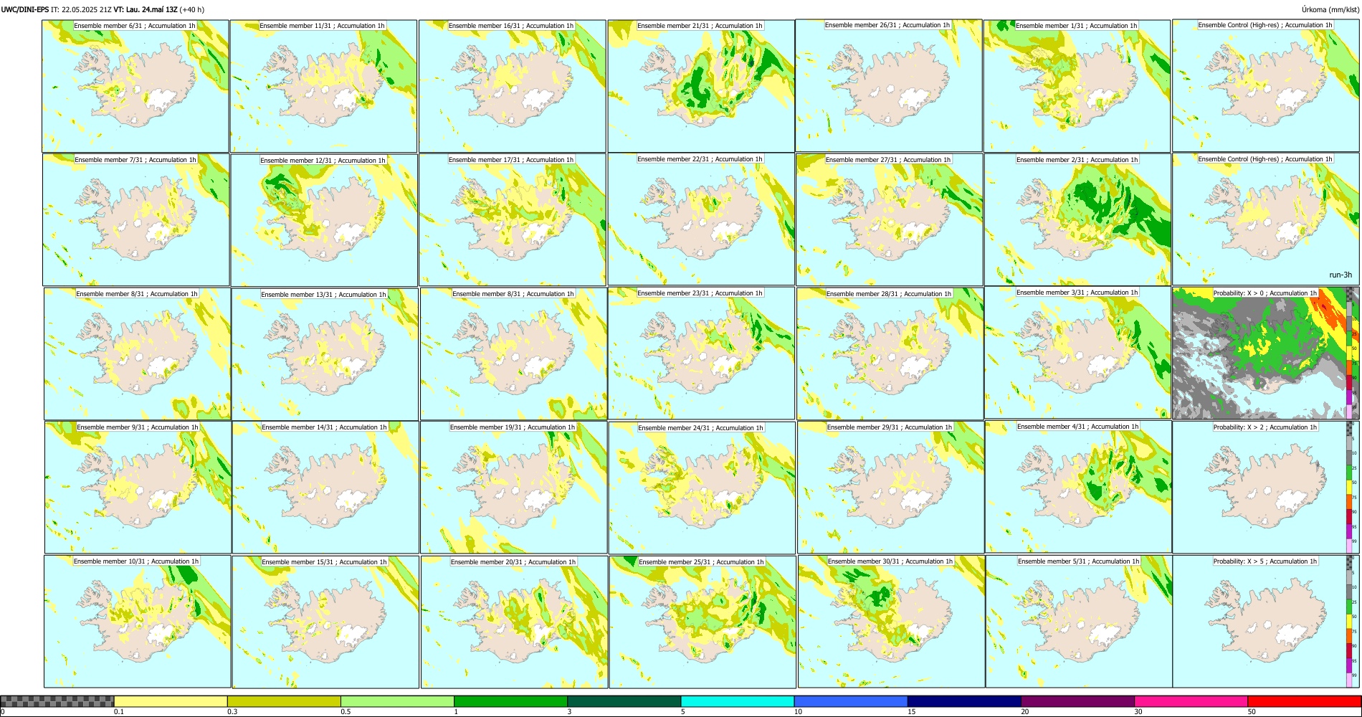
Task: View the Ensemble member 24/31 map
Action: point(703,488)
